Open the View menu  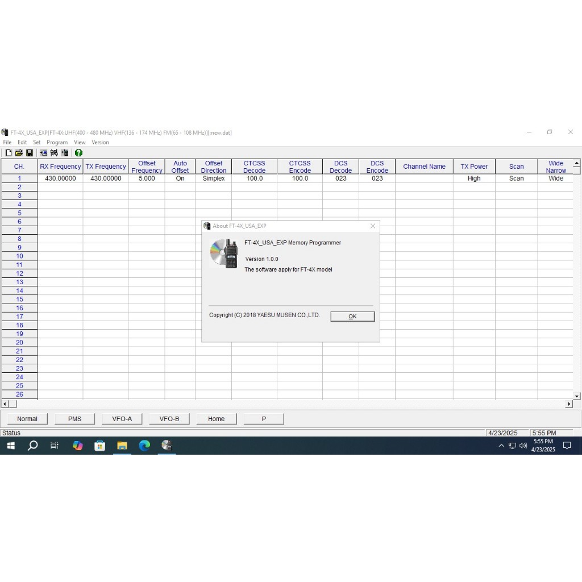pos(80,142)
